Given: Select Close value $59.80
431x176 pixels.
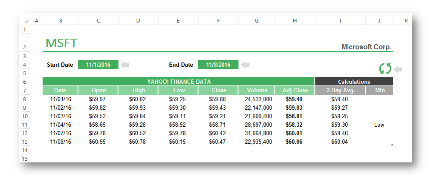Looking at the screenshot, I should click(217, 99).
